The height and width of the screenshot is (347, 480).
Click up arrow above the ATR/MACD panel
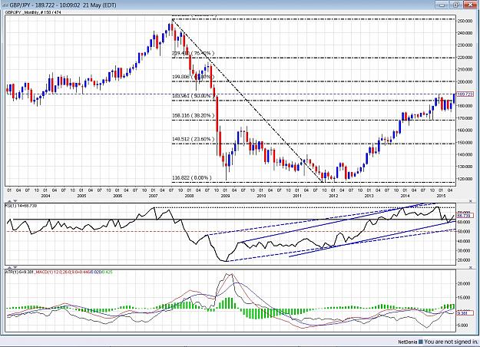9,267
